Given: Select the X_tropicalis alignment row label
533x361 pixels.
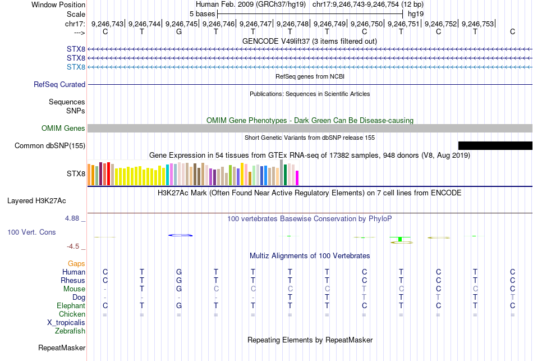Looking at the screenshot, I should coord(66,323).
